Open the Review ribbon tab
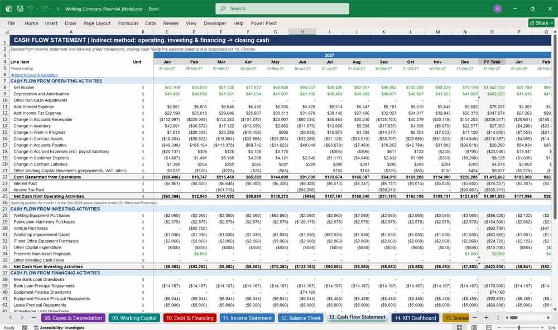This screenshot has height=330, width=558. 171,23
